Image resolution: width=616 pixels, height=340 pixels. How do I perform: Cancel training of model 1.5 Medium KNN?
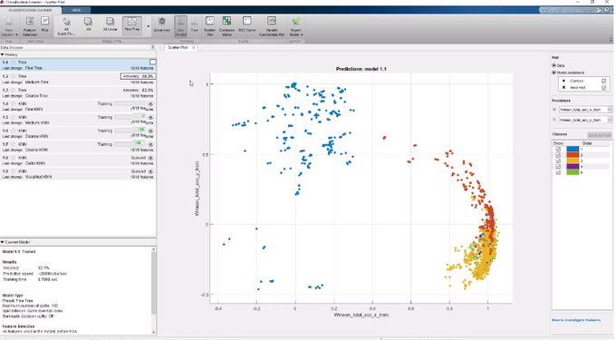(x=150, y=117)
